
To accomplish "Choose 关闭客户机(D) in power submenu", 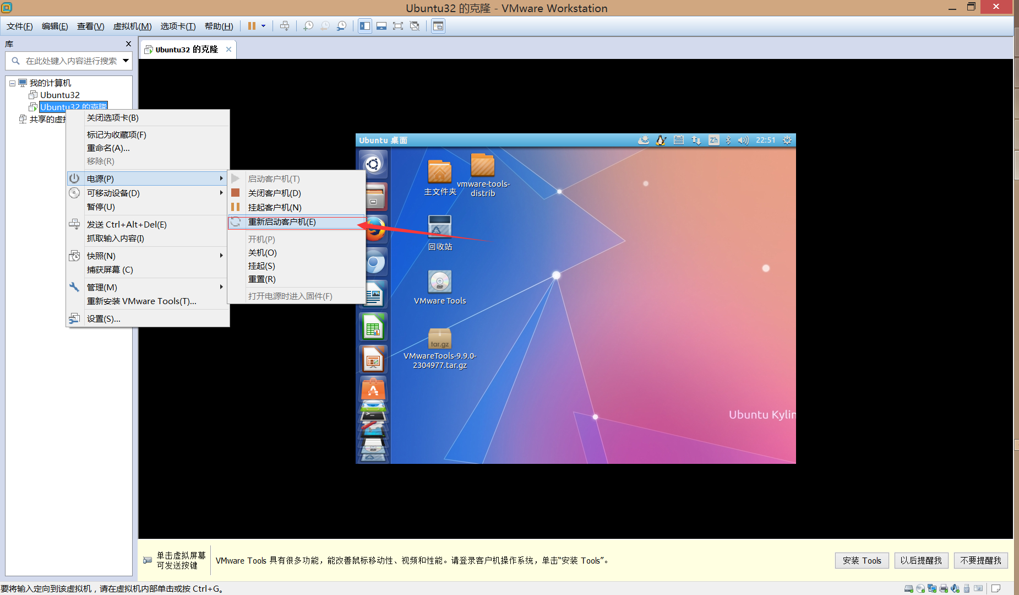I will 296,193.
